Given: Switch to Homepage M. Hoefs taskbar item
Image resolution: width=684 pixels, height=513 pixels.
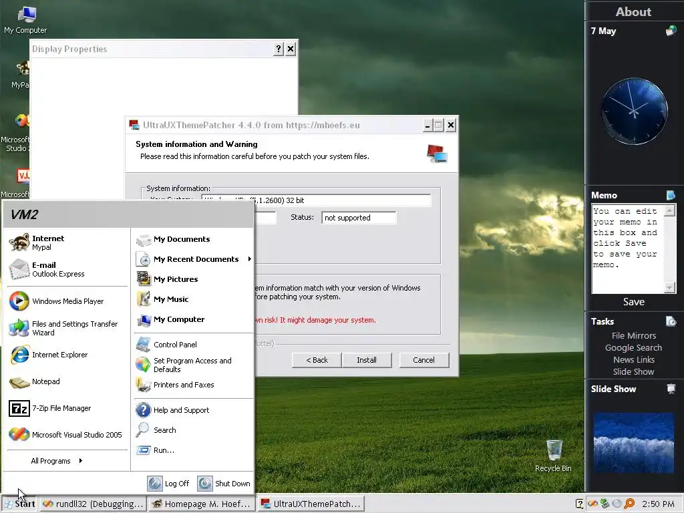Looking at the screenshot, I should click(201, 504).
